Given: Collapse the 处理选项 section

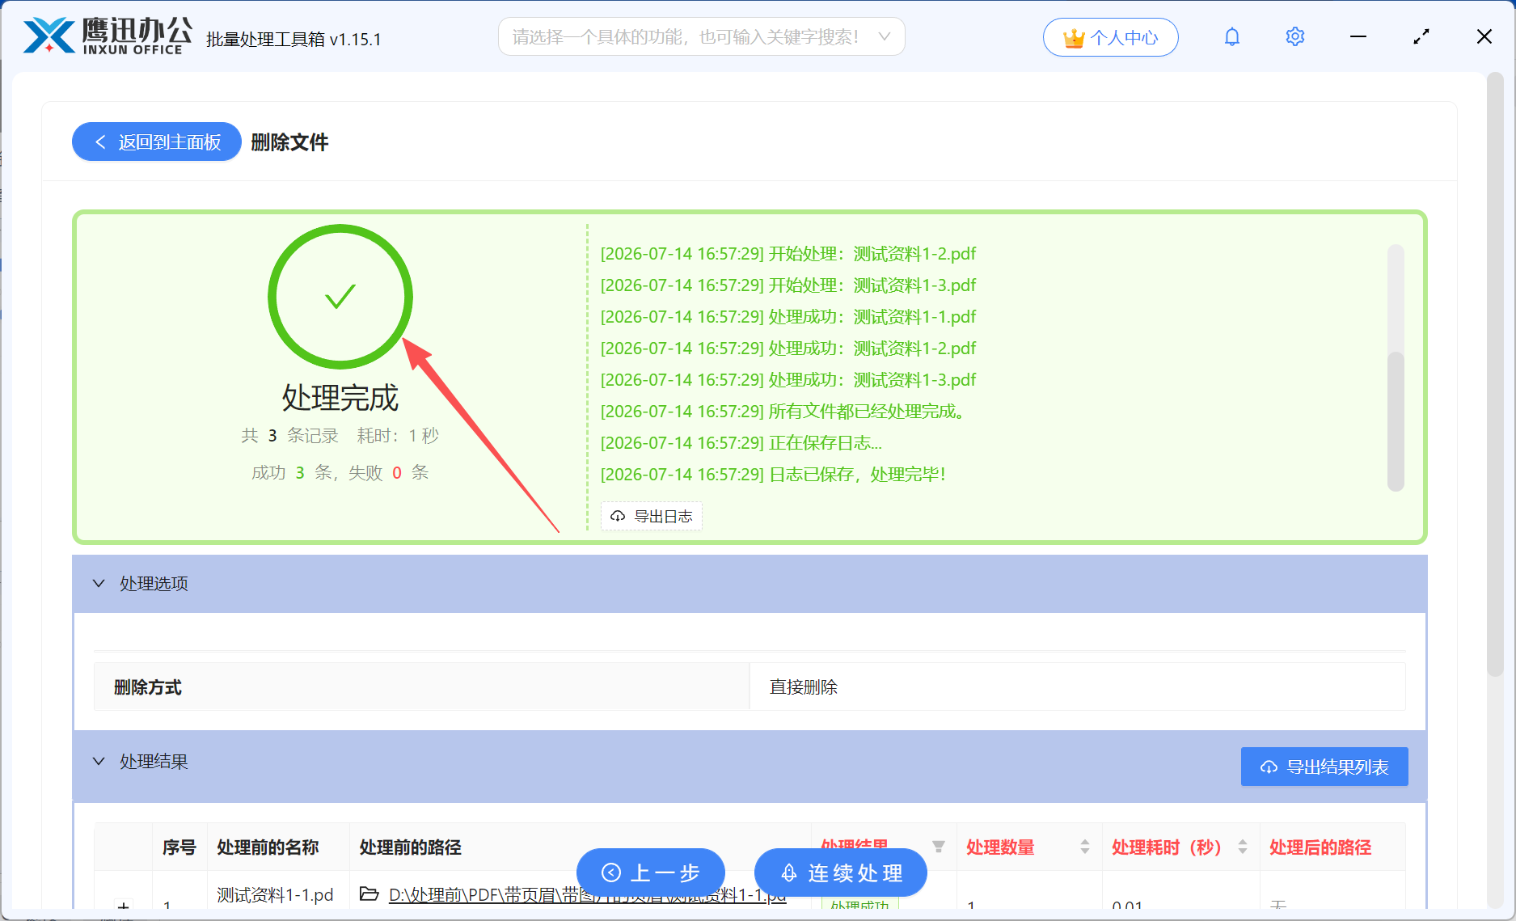Looking at the screenshot, I should (99, 583).
